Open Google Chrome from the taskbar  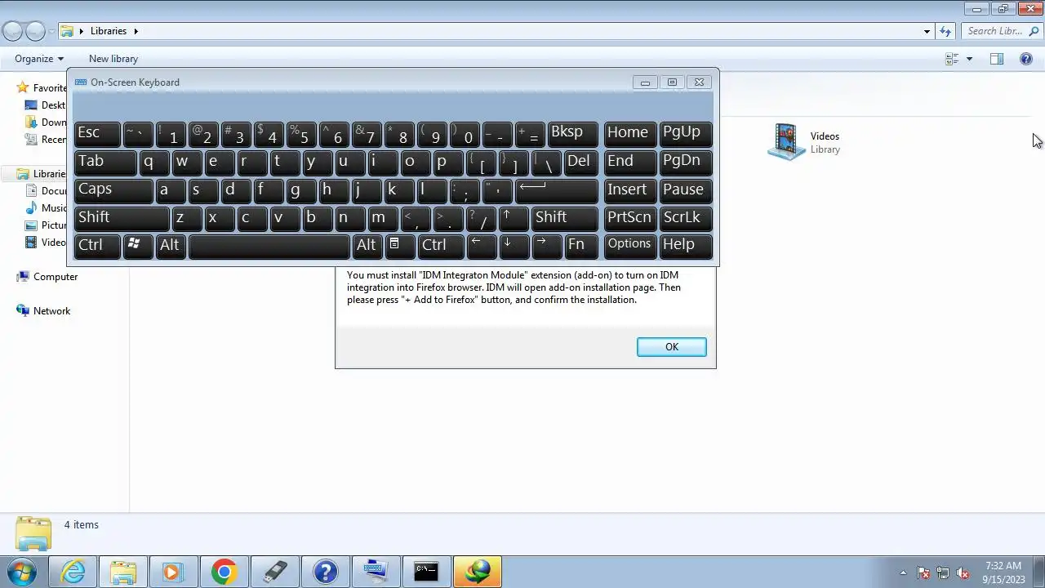pyautogui.click(x=224, y=572)
